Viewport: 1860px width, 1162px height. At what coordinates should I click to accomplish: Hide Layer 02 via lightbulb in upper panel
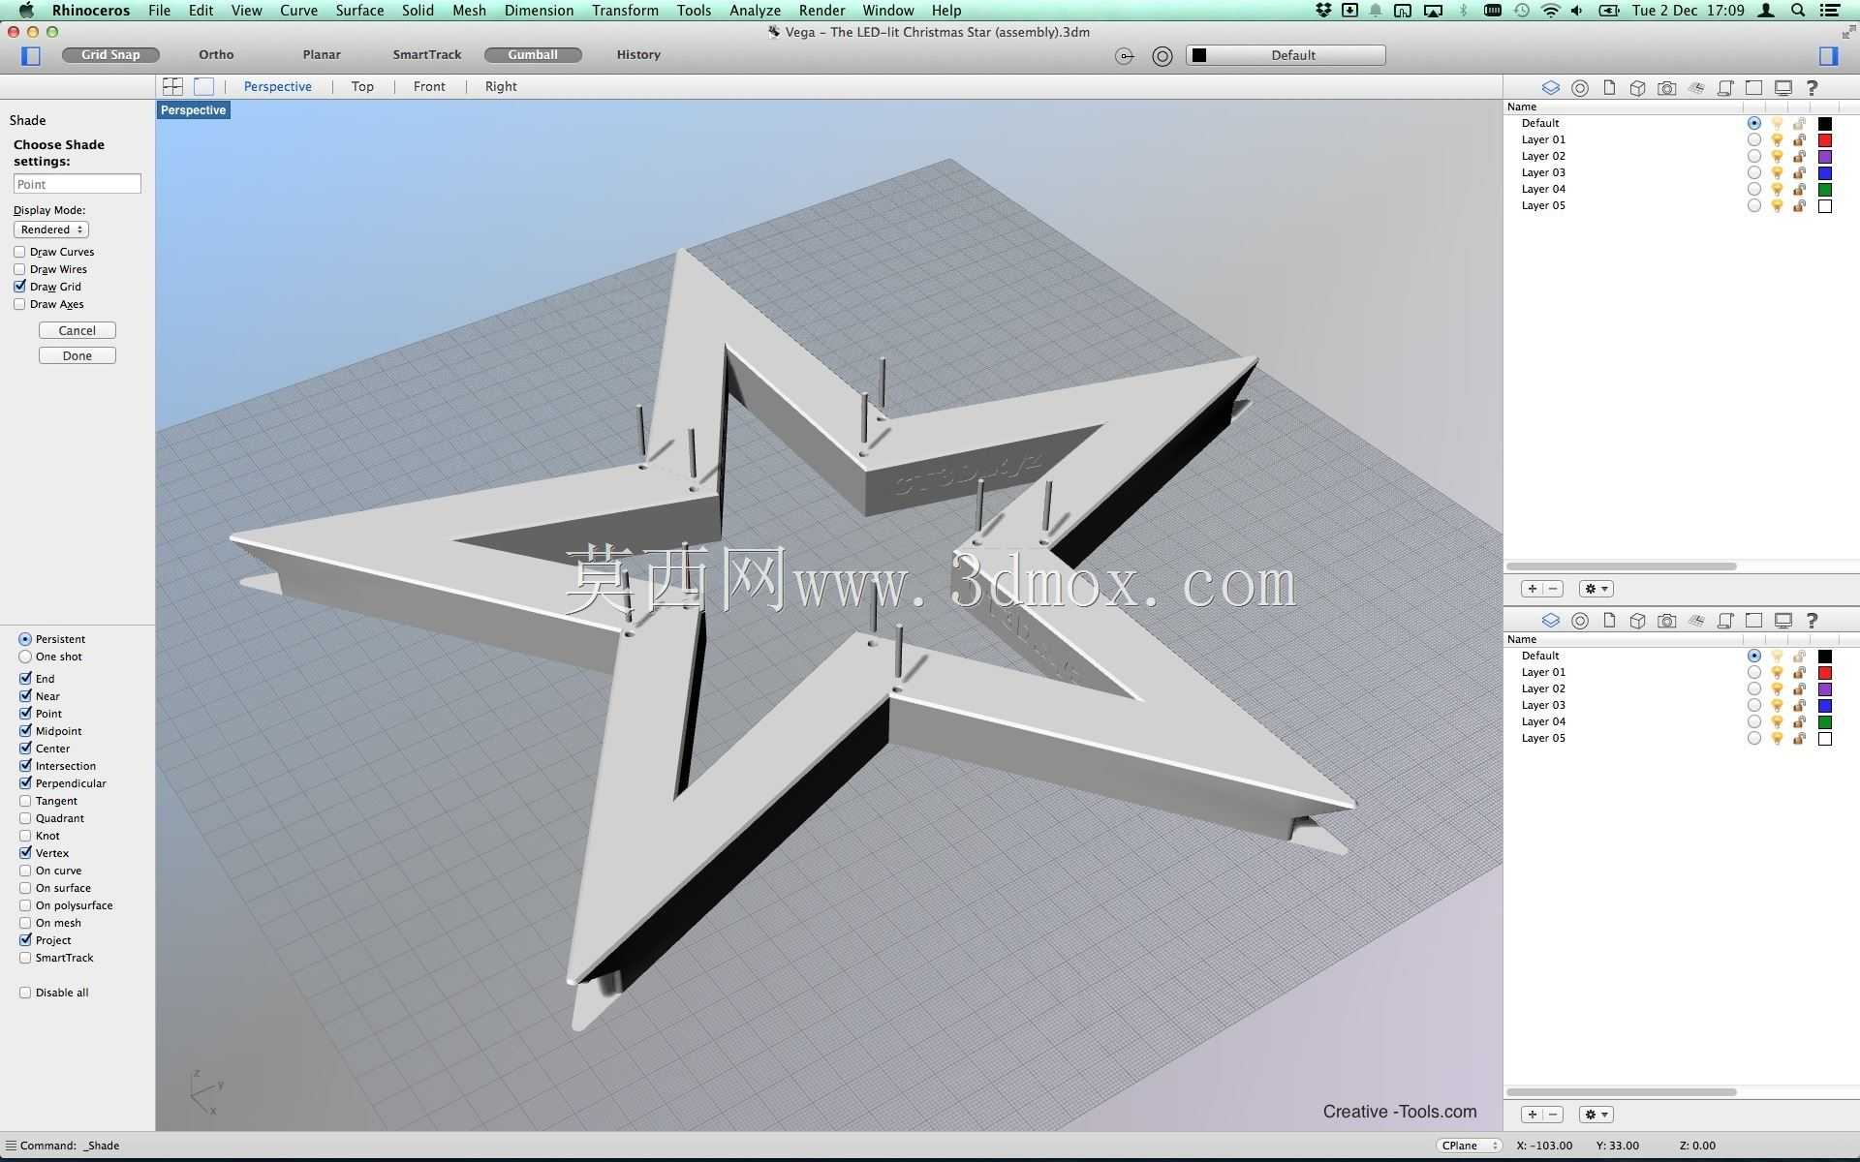[1777, 157]
